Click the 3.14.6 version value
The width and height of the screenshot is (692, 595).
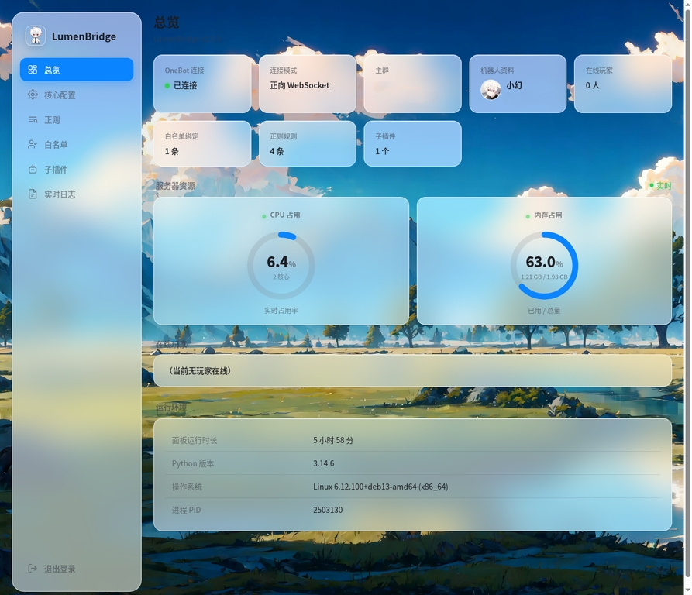[323, 463]
